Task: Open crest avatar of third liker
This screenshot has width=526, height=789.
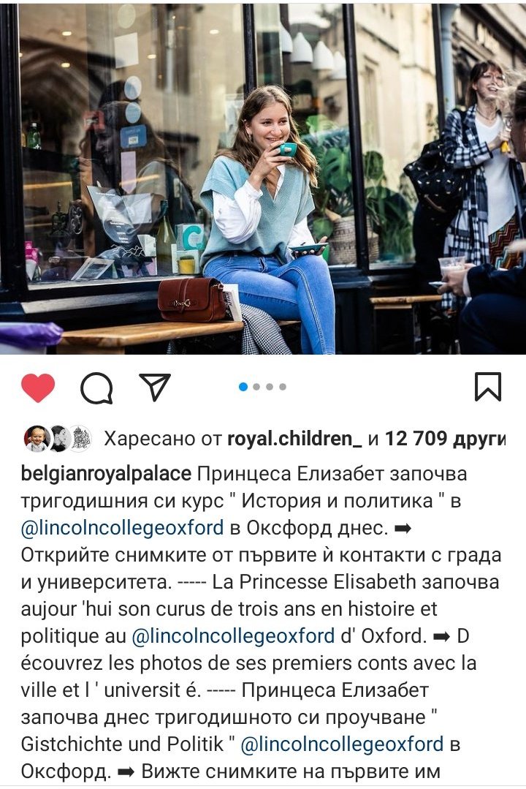Action: 80,439
